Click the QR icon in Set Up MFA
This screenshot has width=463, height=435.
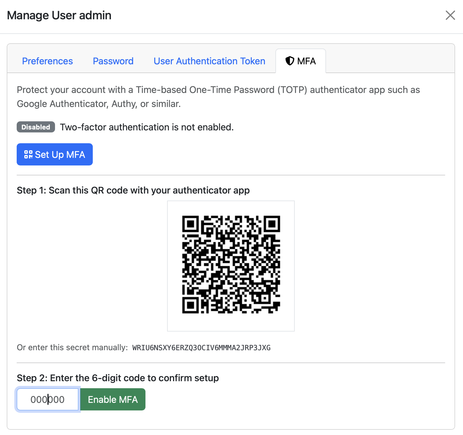tap(28, 154)
